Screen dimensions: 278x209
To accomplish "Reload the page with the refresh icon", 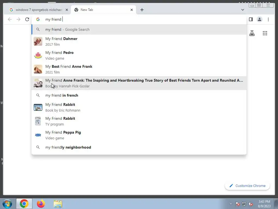I will coord(27,19).
